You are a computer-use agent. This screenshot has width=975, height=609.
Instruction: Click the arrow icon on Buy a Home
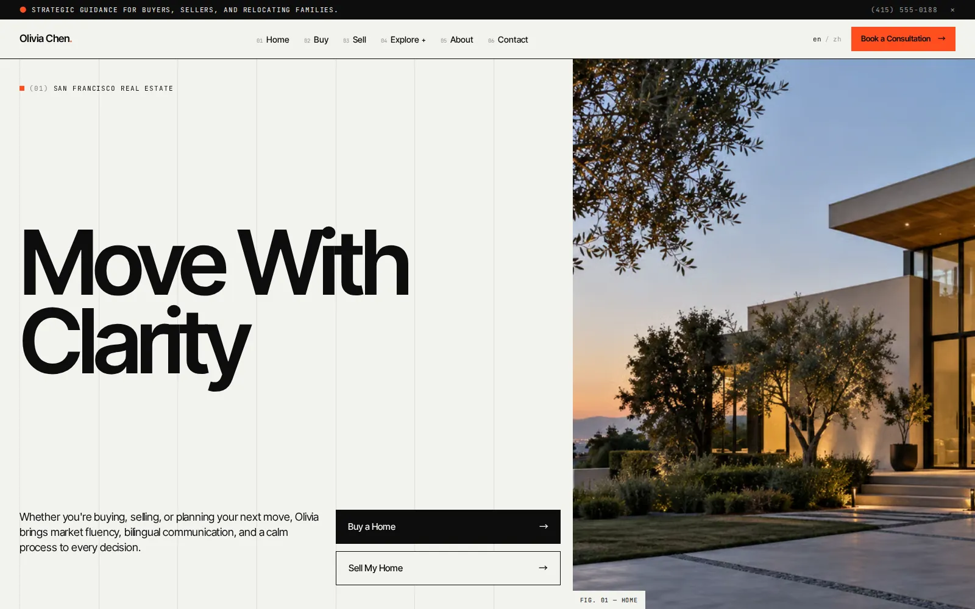(x=544, y=526)
